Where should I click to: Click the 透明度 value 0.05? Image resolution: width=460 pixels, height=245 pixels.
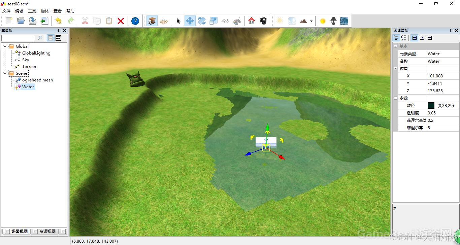click(432, 113)
